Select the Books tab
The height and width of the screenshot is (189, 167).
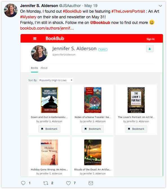34,68
